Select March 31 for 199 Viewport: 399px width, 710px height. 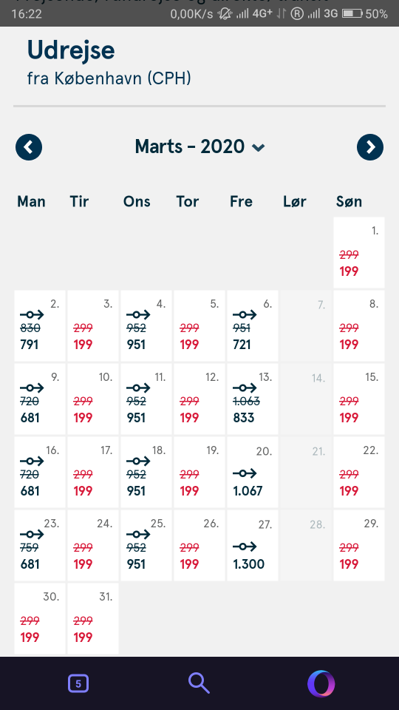tap(93, 619)
